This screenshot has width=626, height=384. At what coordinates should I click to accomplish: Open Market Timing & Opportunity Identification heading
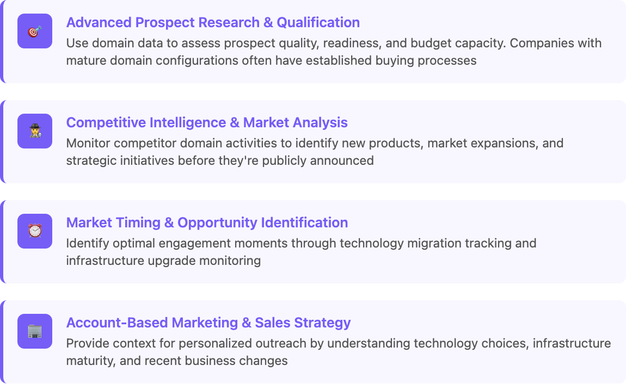[x=207, y=222]
